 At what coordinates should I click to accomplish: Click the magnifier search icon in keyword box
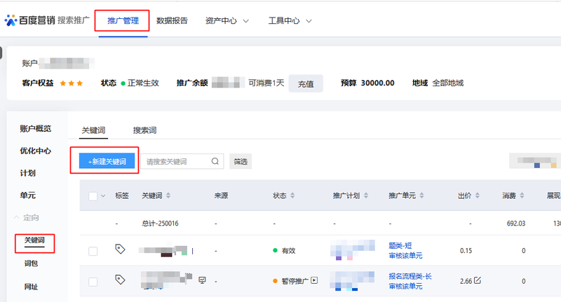pyautogui.click(x=215, y=161)
